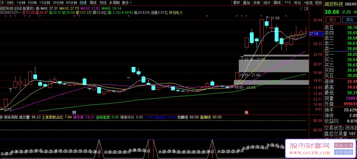Viewport: 357px width, 159px height.
Task: Switch to 周线 weekly chart
Action: click(93, 3)
